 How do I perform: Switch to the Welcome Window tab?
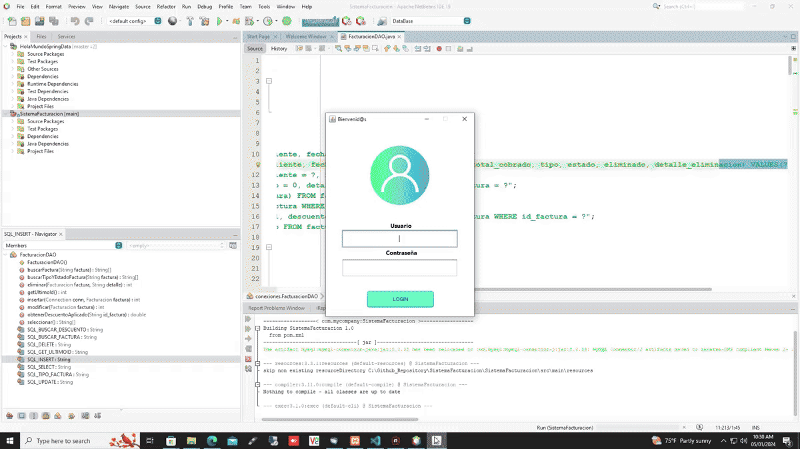[x=306, y=37]
